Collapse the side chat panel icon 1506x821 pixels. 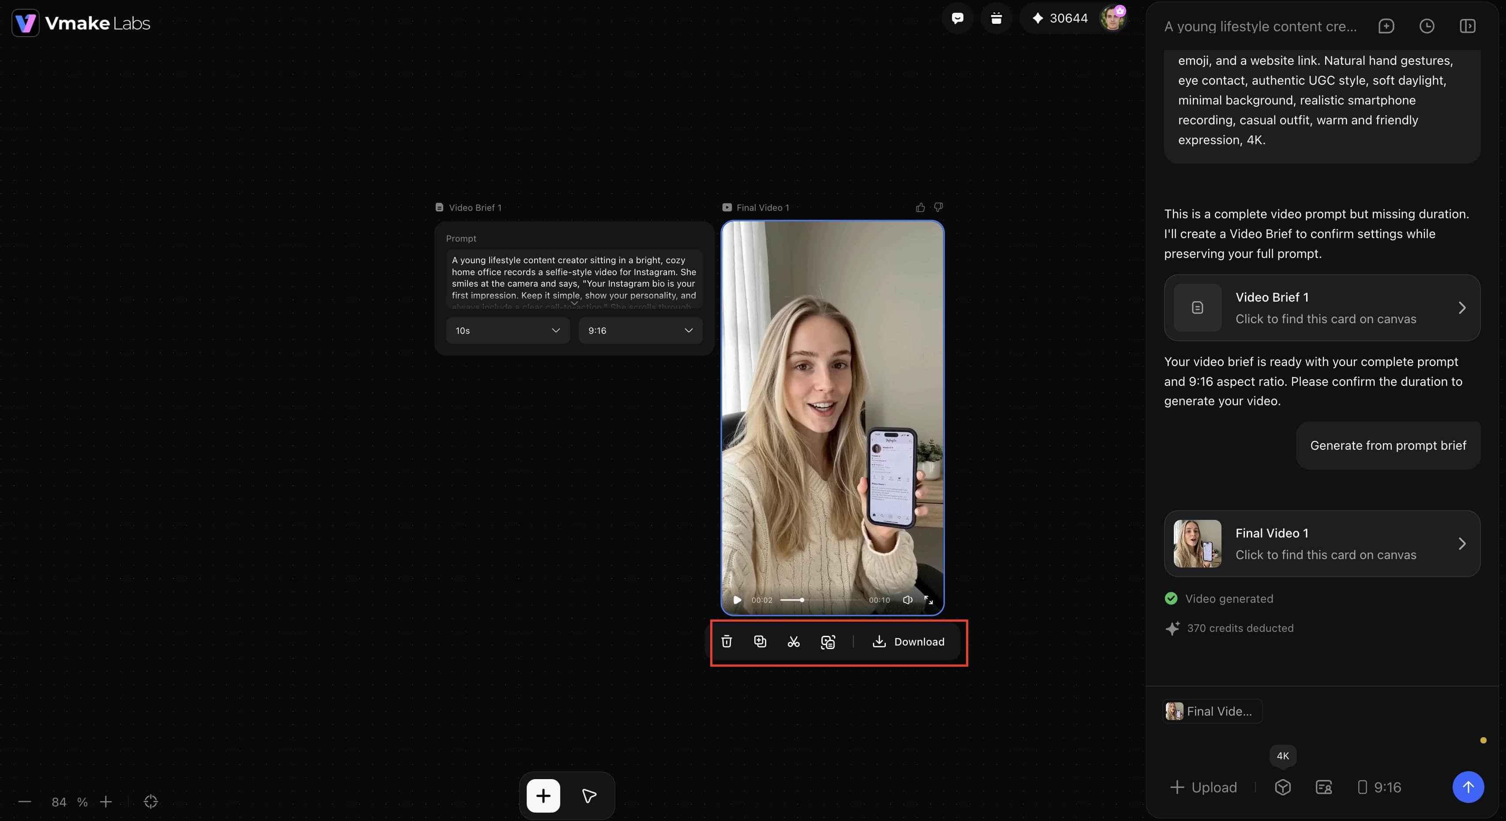click(1468, 26)
